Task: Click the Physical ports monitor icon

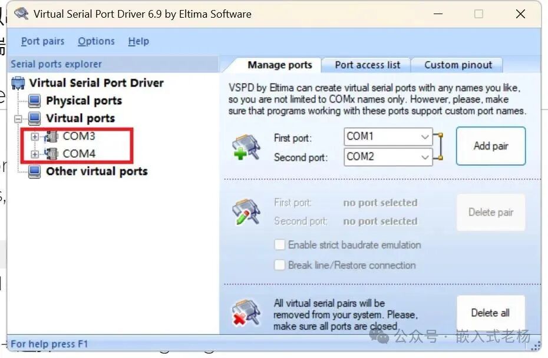Action: (35, 101)
